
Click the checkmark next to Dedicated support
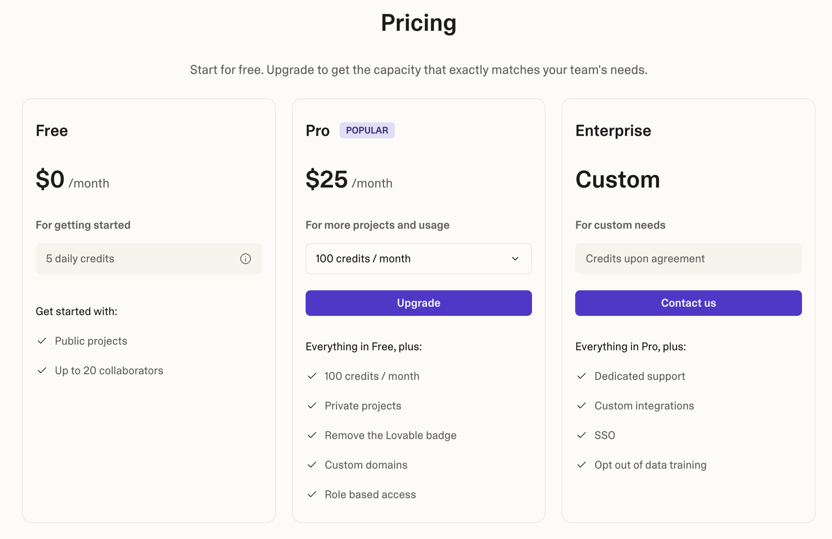(582, 376)
